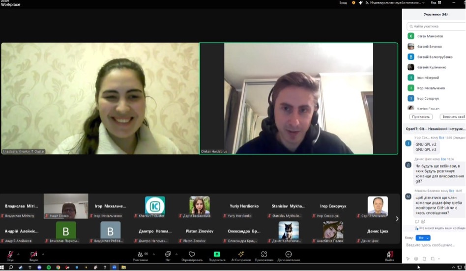Attach a file with the chat file icon

[x=424, y=259]
